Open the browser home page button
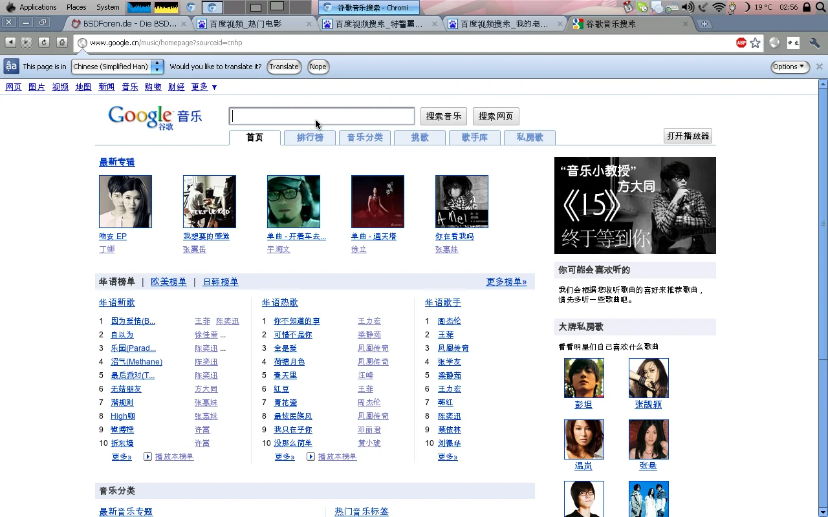The image size is (828, 517). tap(61, 43)
